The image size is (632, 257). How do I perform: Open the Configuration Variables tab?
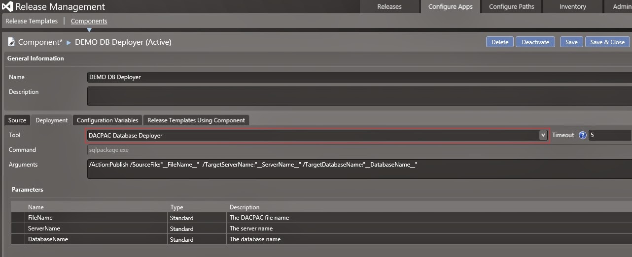point(107,120)
